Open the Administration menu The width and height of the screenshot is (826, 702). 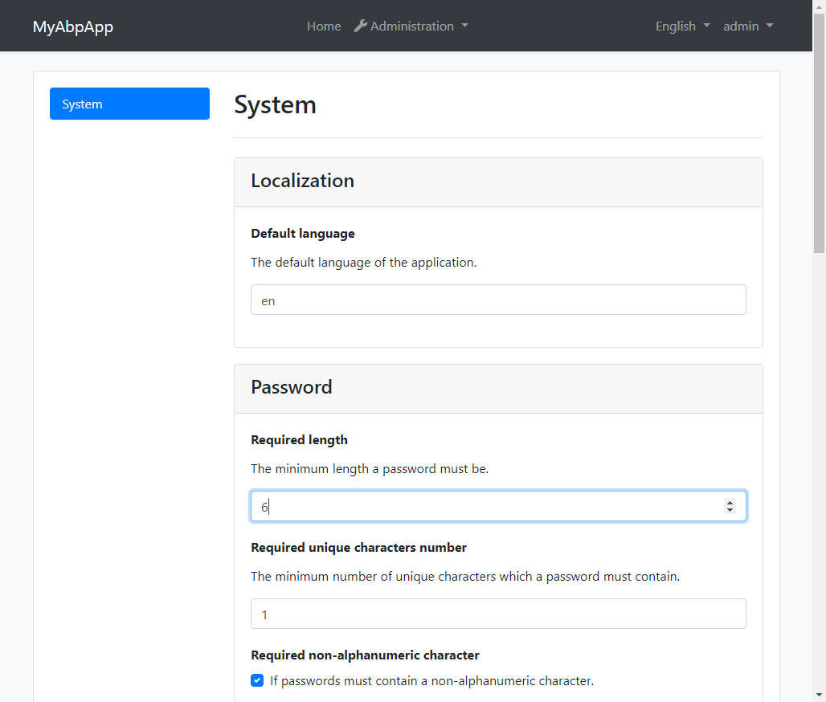(411, 25)
